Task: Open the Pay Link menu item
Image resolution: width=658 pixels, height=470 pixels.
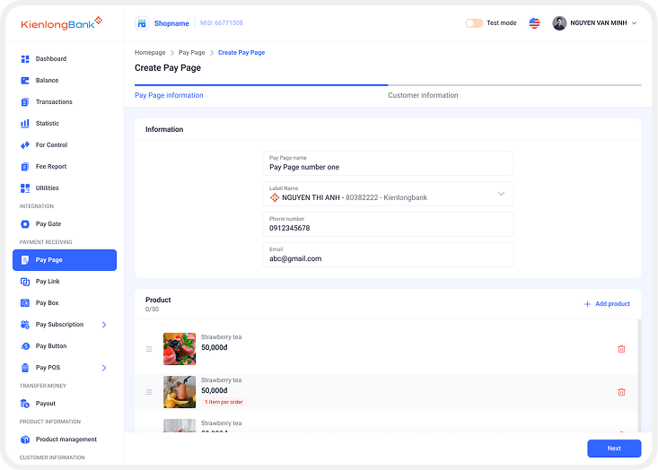Action: [65, 282]
